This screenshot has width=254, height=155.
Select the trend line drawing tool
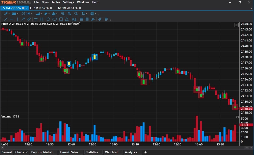click(6, 19)
